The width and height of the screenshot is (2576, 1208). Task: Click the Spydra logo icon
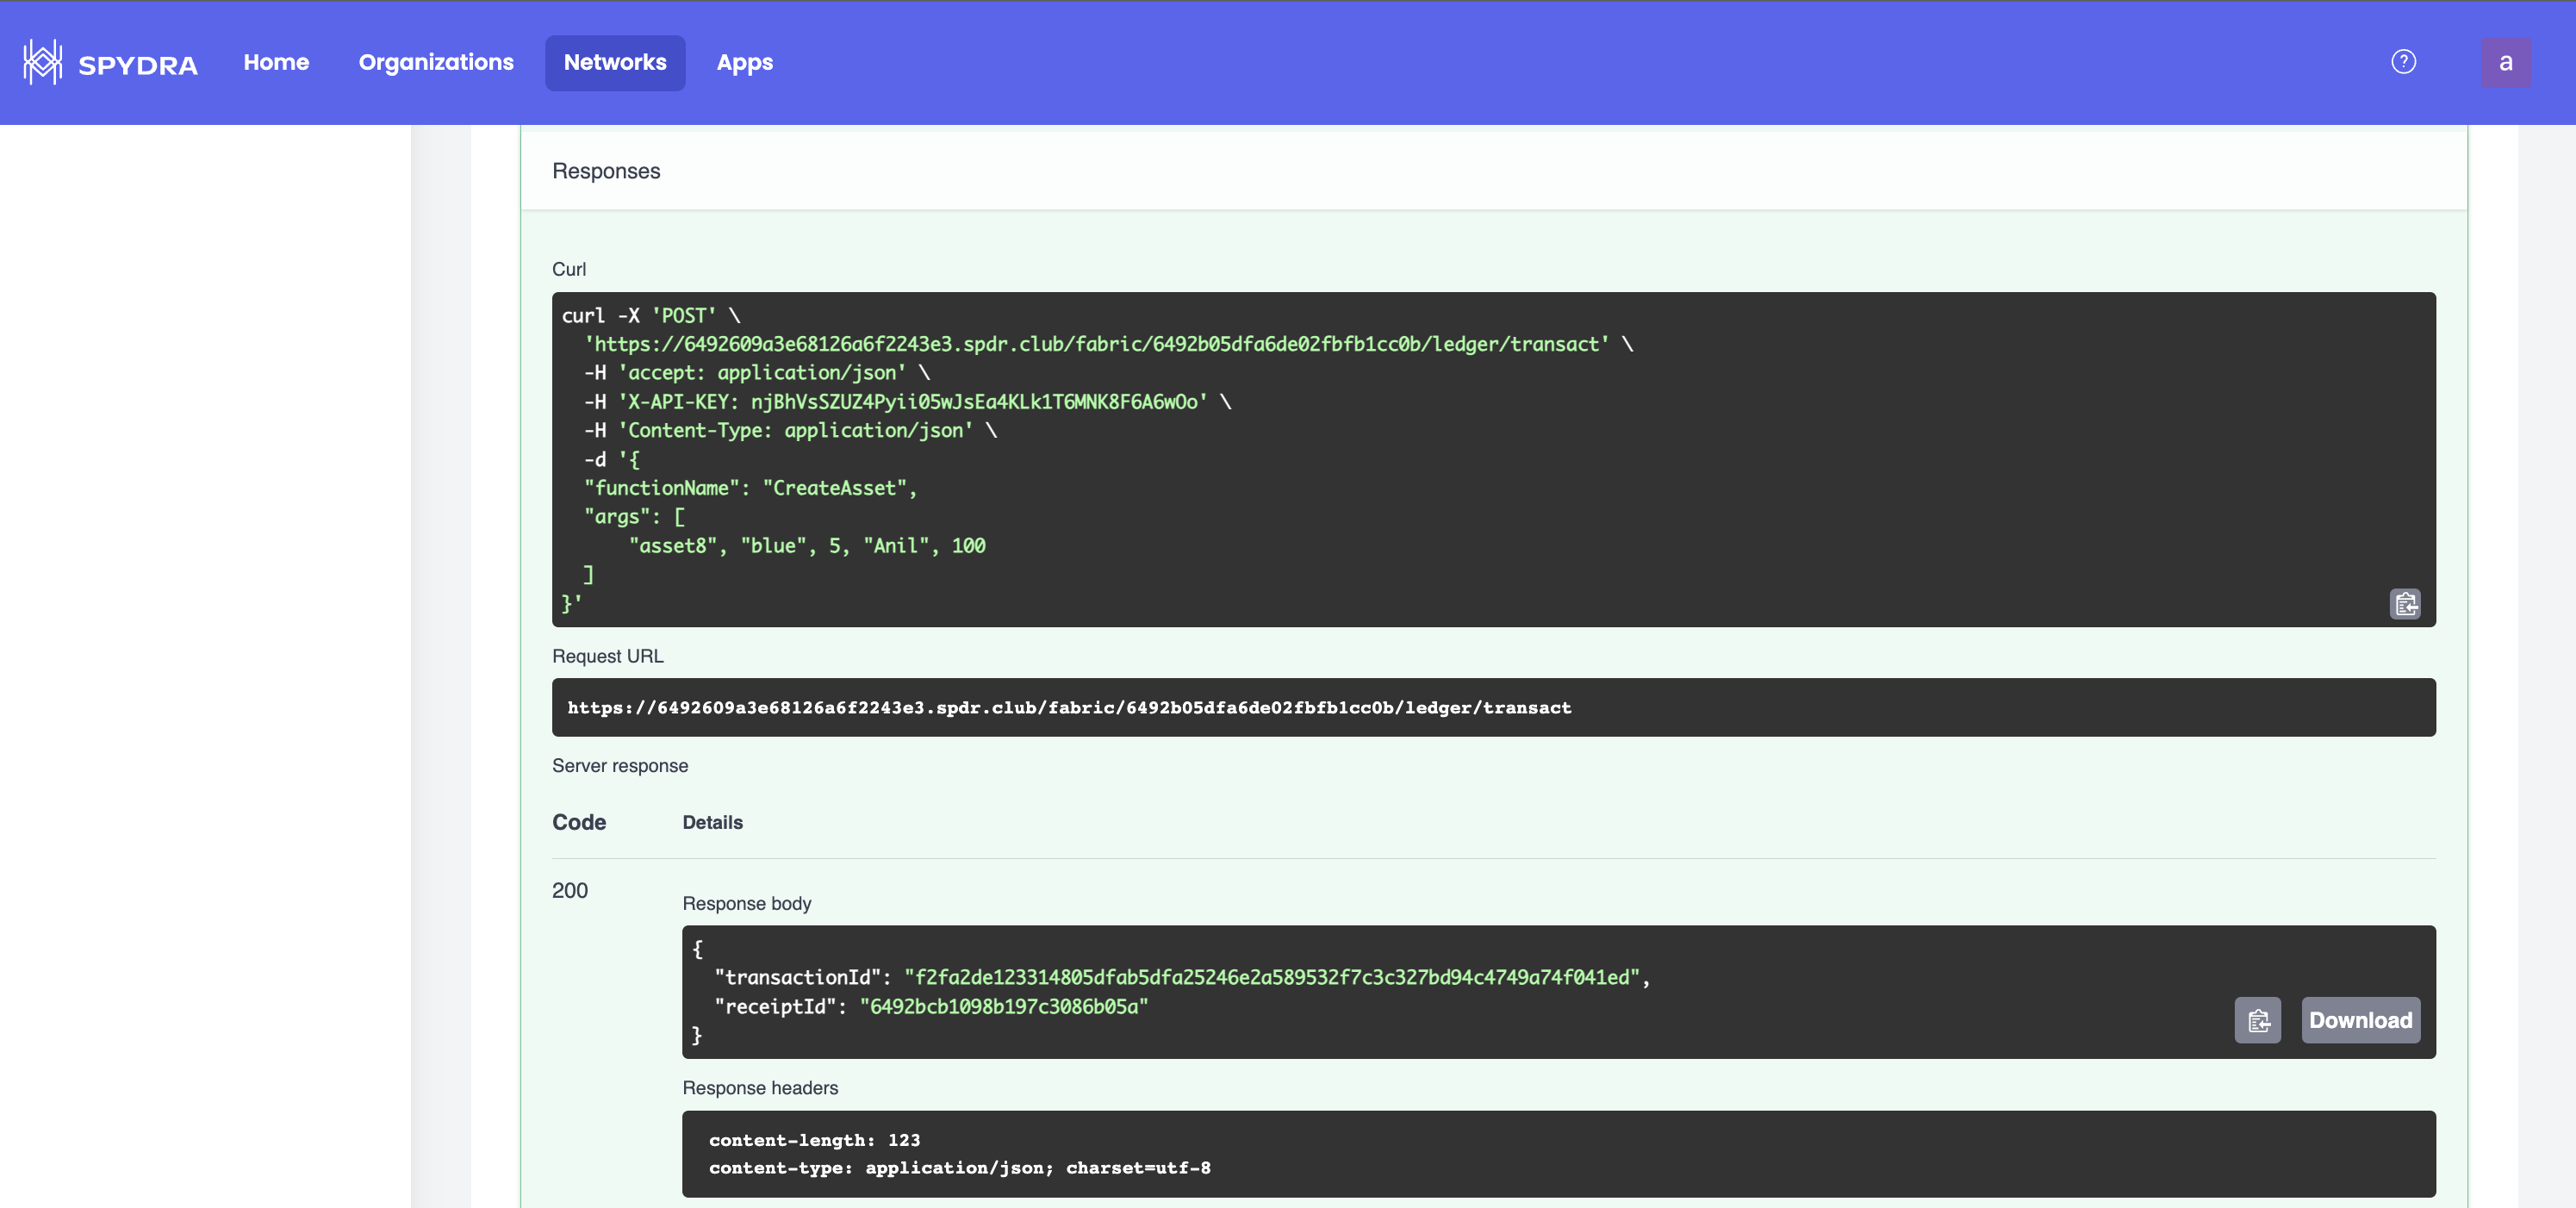(x=42, y=62)
